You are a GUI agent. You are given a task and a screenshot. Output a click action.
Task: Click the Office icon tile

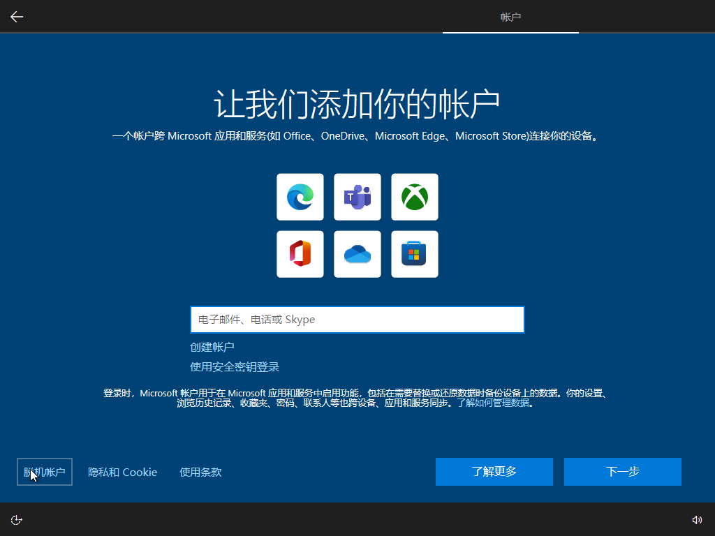tap(300, 254)
